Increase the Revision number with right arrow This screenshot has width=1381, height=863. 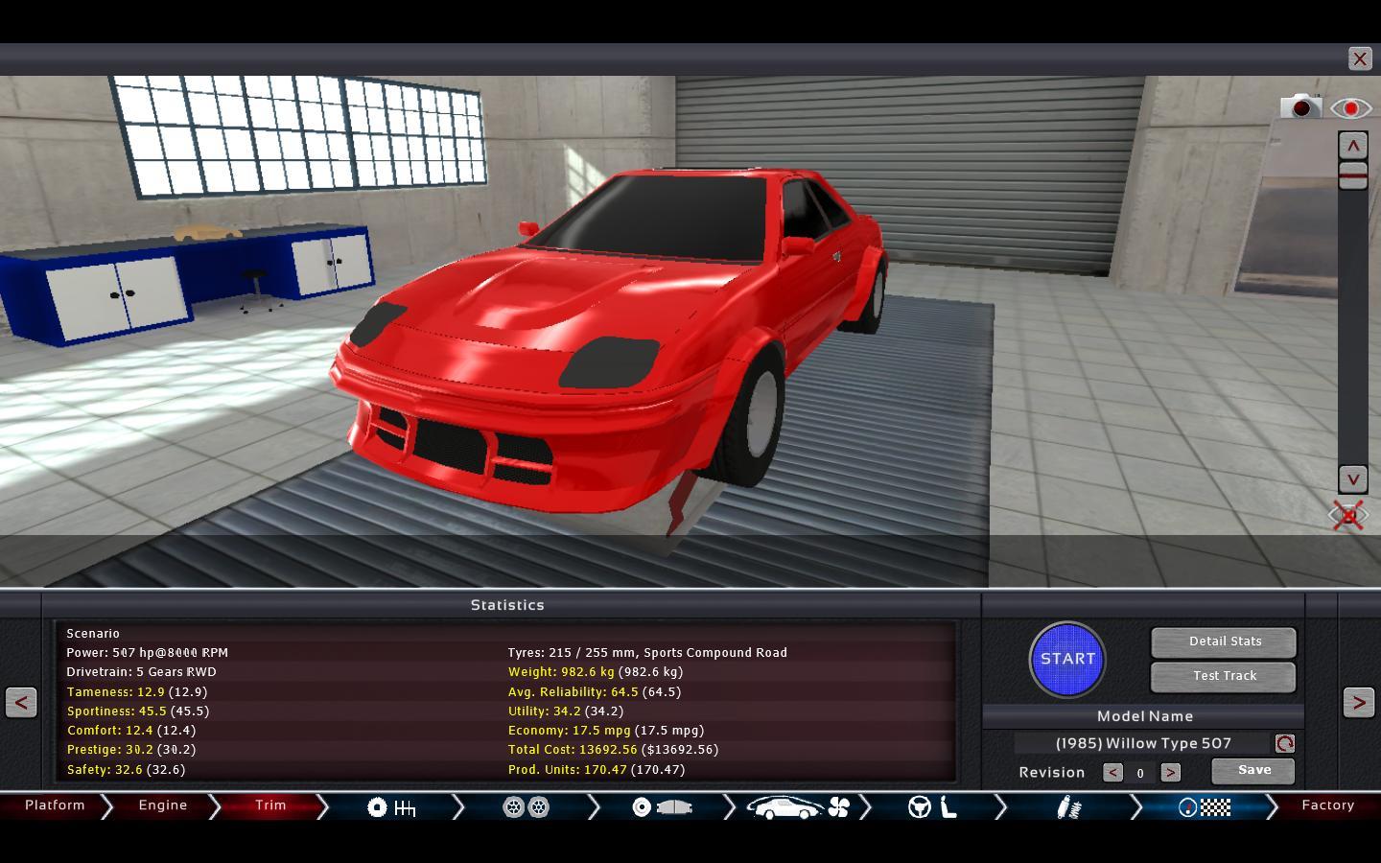click(x=1170, y=772)
